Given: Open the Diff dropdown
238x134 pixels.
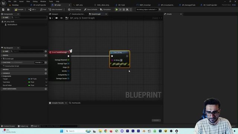Looking at the screenshot, I should pos(32,10).
